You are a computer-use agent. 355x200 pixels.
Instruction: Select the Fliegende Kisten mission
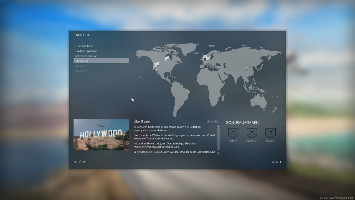click(101, 46)
